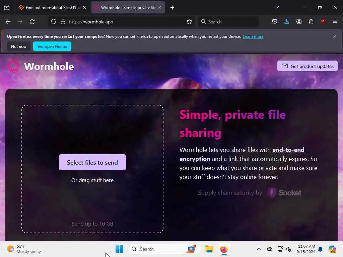The image size is (343, 257).
Task: Open the Copilot preview icon in taskbar
Action: point(332,249)
